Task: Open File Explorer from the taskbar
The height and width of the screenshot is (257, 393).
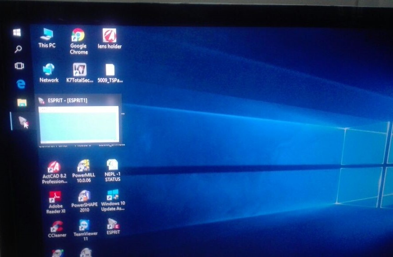Action: (x=22, y=103)
